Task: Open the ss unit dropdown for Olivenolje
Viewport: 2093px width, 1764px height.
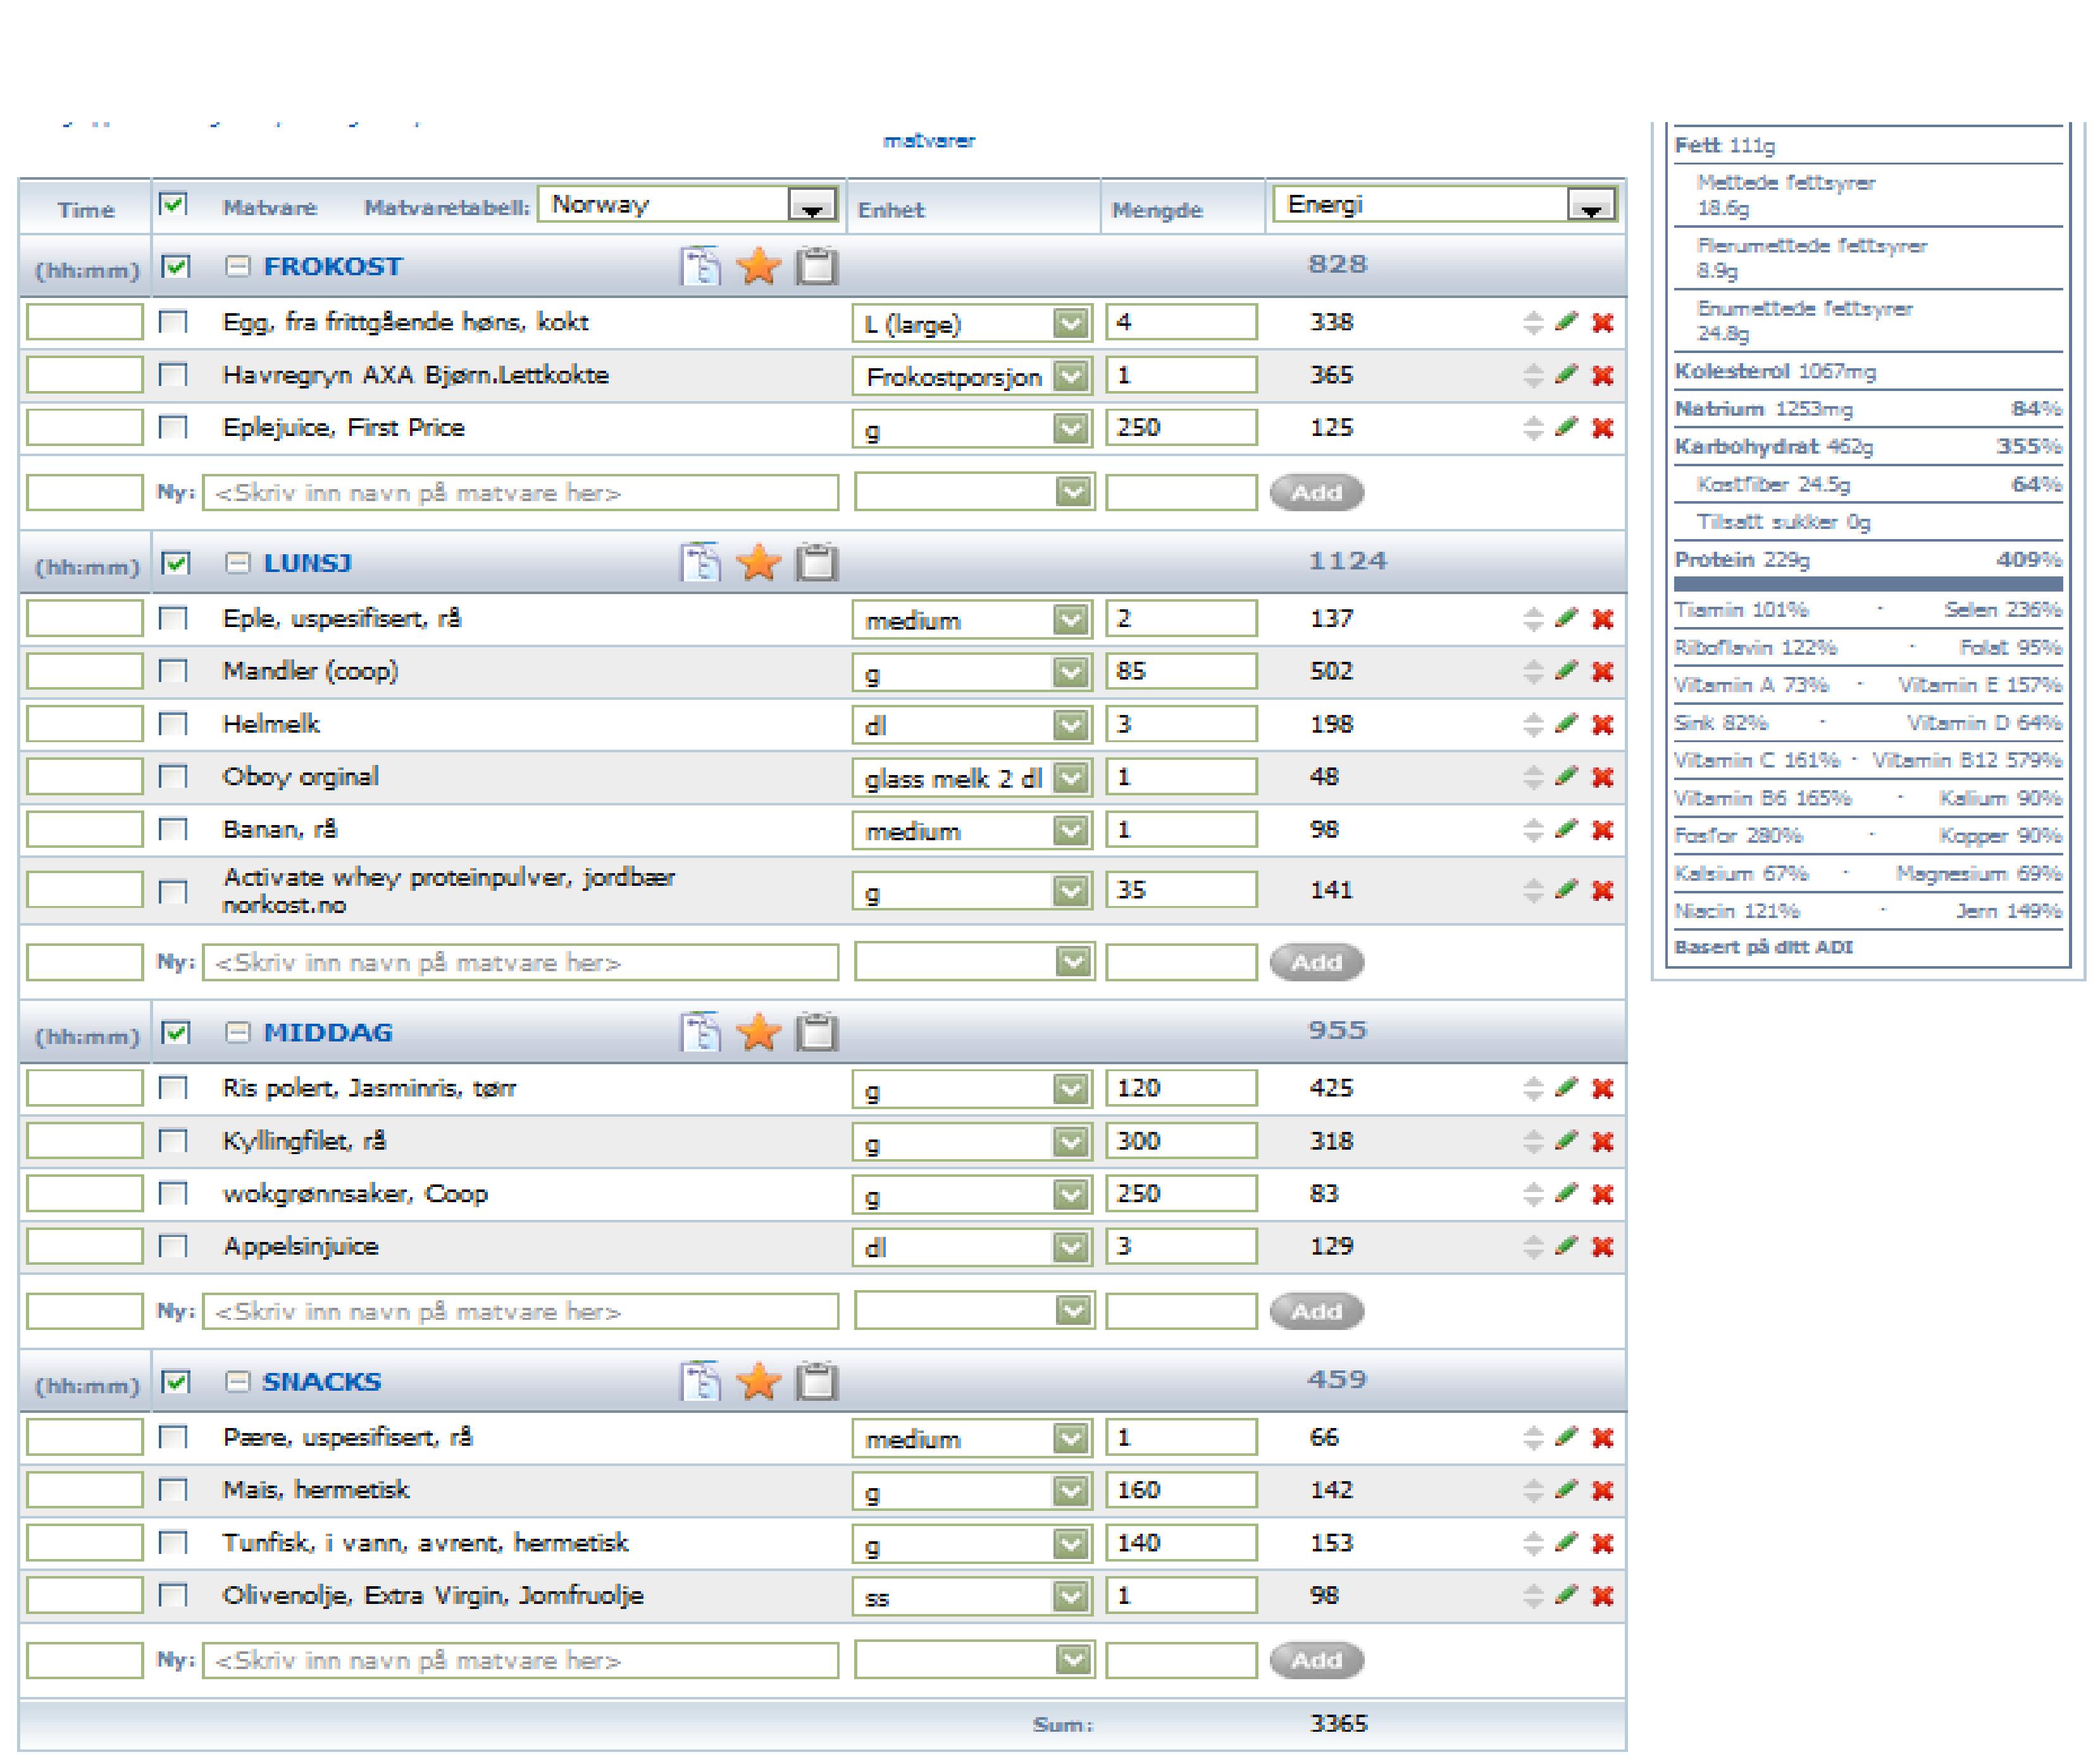Action: [972, 1596]
